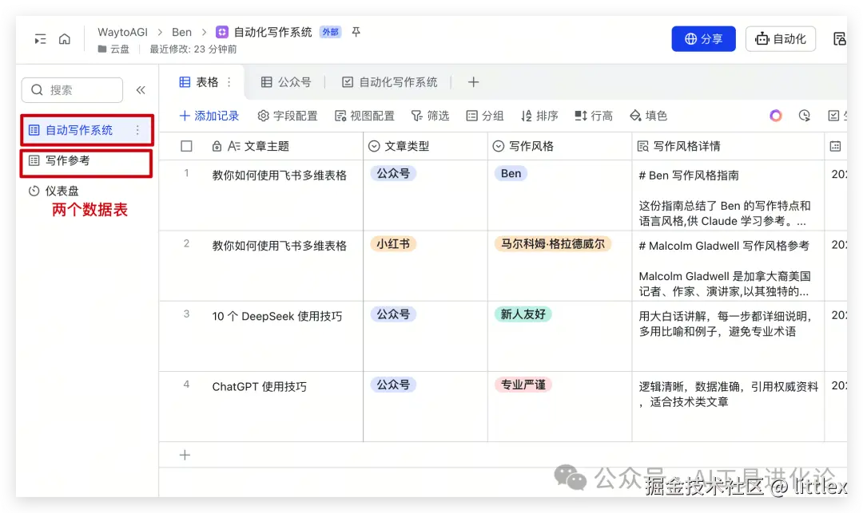
Task: Open the record history via clock icon
Action: (x=805, y=116)
